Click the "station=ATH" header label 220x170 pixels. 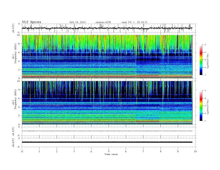tap(103, 22)
